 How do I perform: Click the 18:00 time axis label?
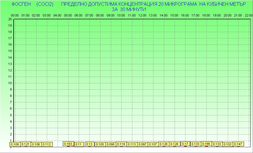pos(206,15)
